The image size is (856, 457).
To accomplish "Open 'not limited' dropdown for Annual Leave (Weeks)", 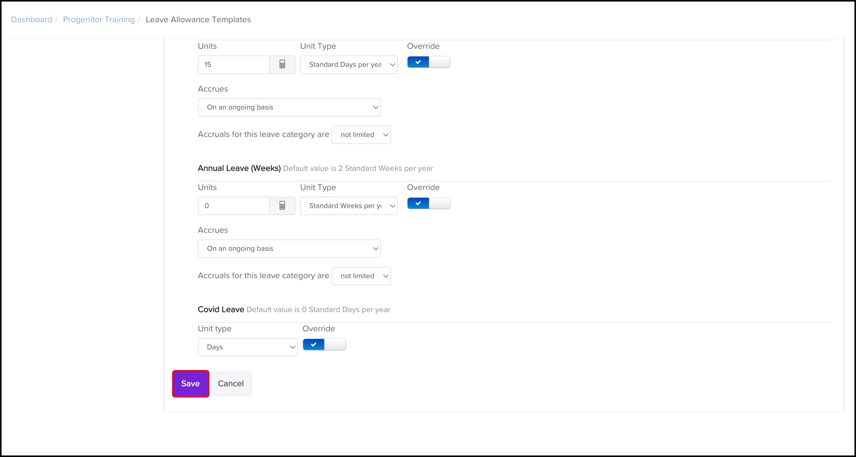I will pos(361,276).
